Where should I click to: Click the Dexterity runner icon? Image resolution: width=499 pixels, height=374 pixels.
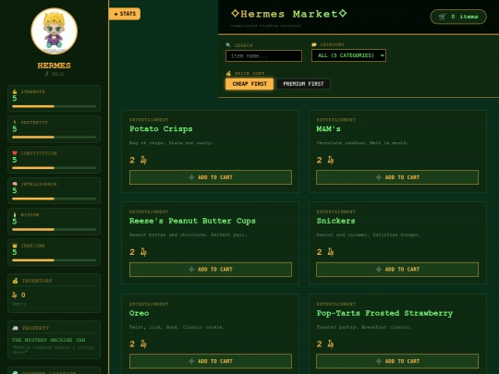coord(15,123)
